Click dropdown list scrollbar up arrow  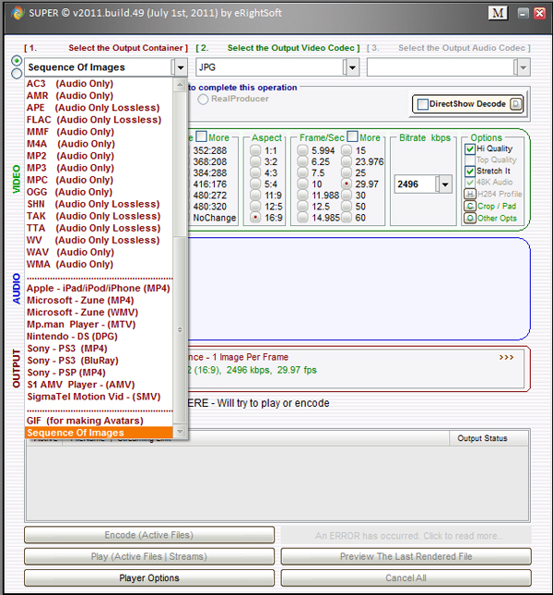(x=180, y=85)
